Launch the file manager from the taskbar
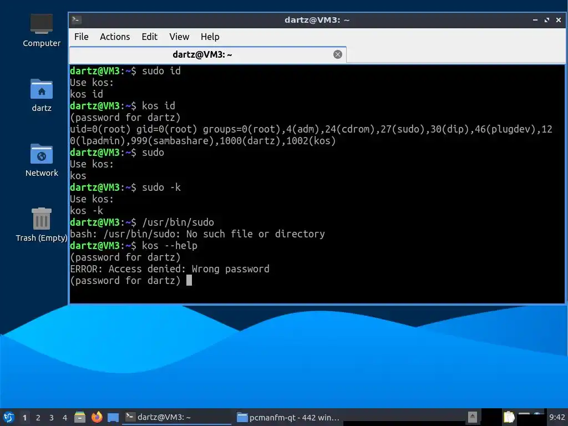 pyautogui.click(x=80, y=417)
